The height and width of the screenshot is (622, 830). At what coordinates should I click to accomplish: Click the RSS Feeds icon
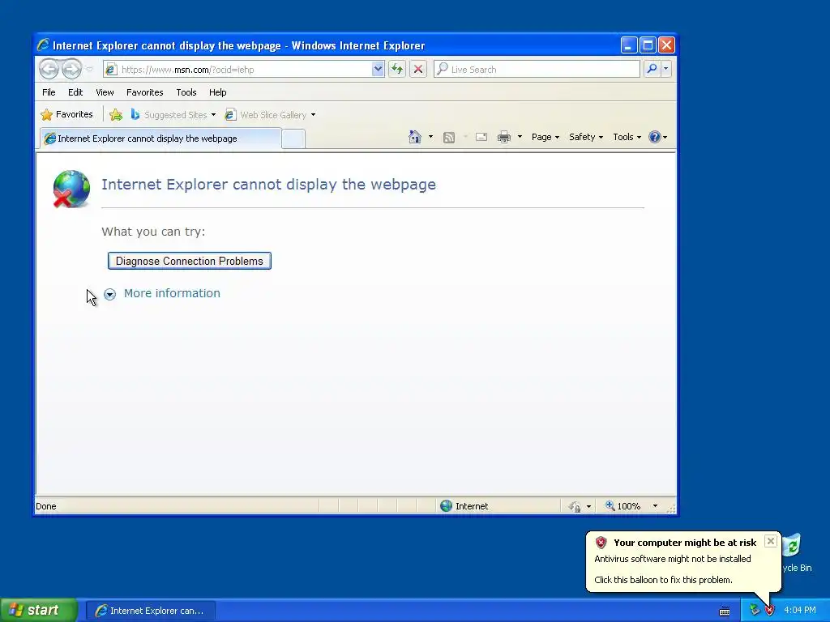449,138
